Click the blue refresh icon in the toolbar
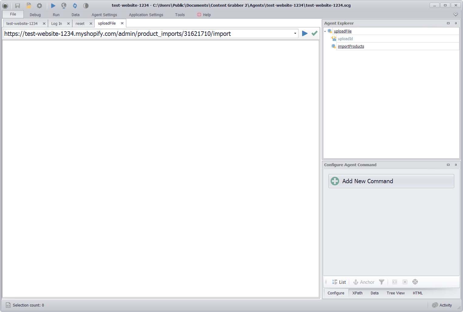Viewport: 463px width, 312px height. pos(75,5)
